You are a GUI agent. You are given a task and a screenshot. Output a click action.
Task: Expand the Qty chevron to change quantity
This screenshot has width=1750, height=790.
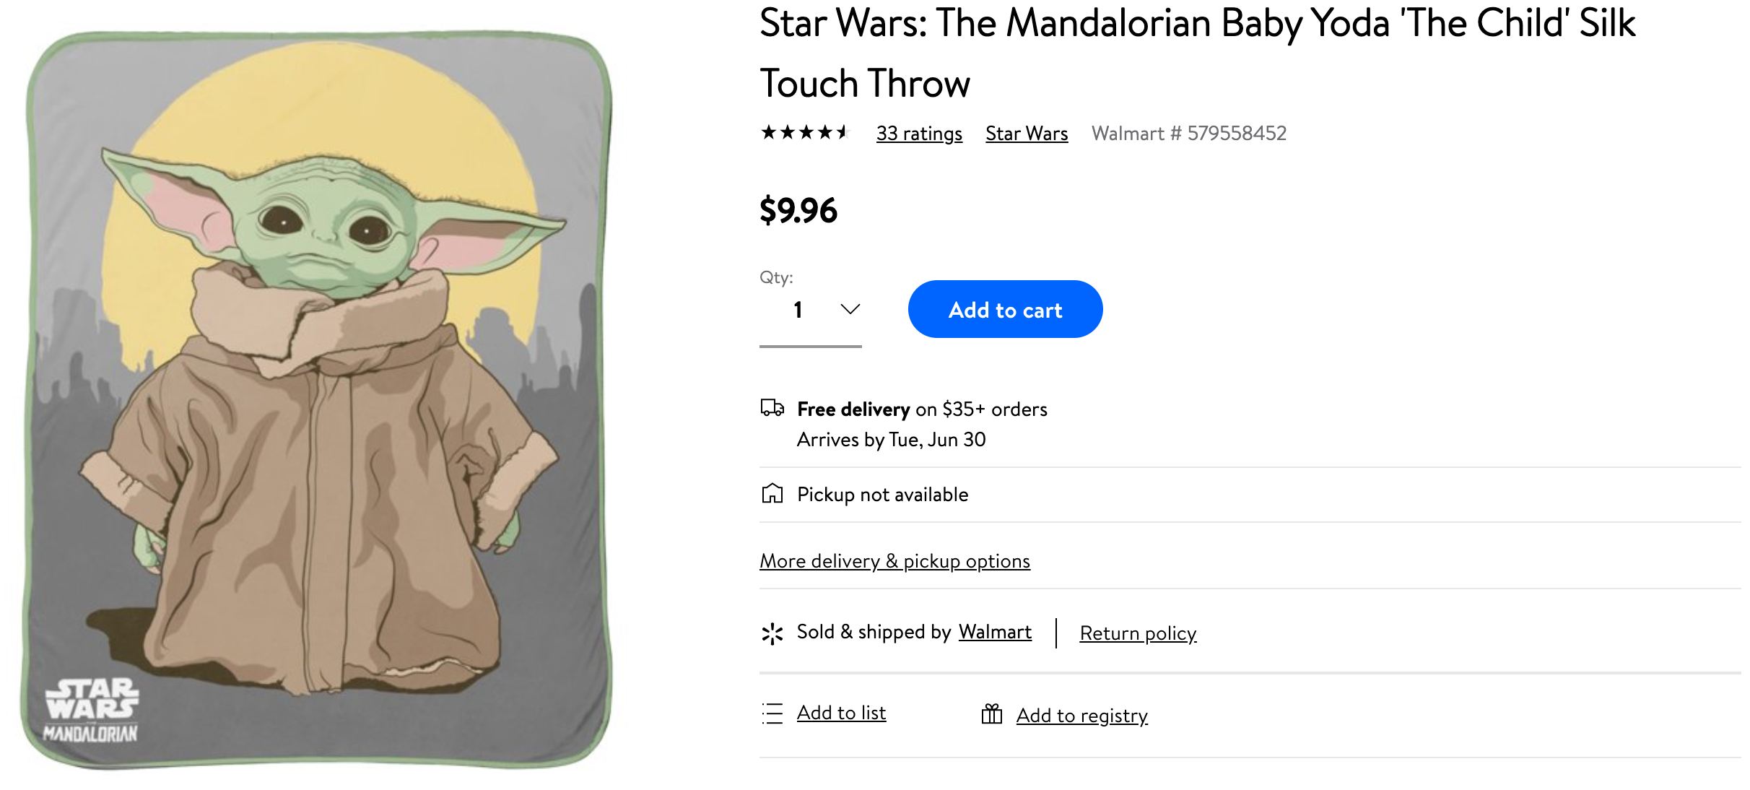pos(850,309)
